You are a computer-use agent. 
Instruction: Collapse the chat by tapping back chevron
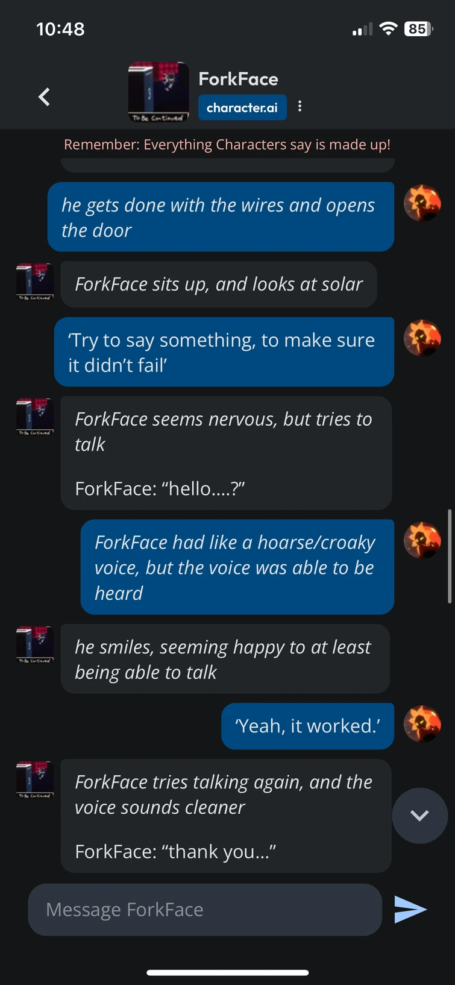43,96
